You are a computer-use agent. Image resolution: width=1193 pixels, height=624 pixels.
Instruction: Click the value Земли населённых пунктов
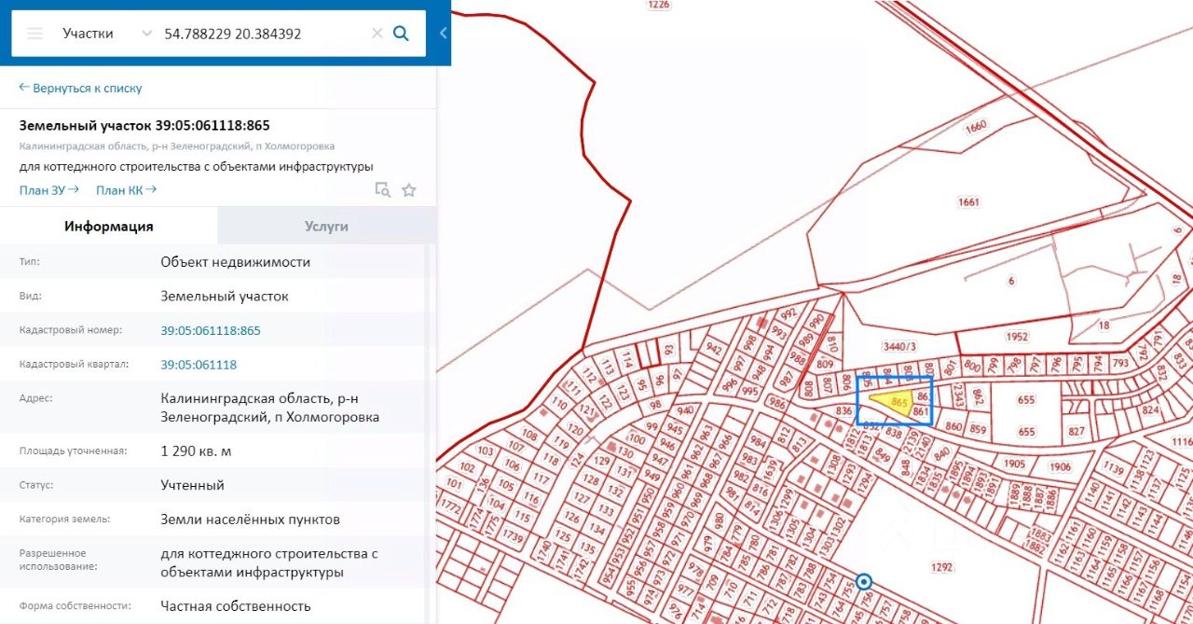(250, 520)
